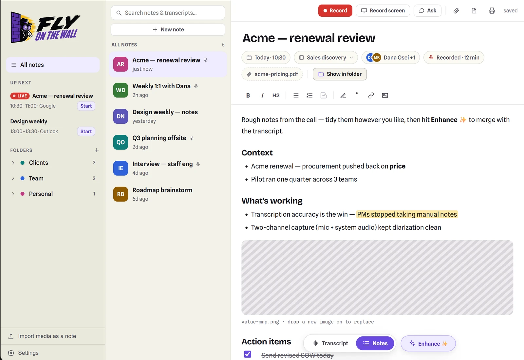Apply italic formatting

pos(262,96)
